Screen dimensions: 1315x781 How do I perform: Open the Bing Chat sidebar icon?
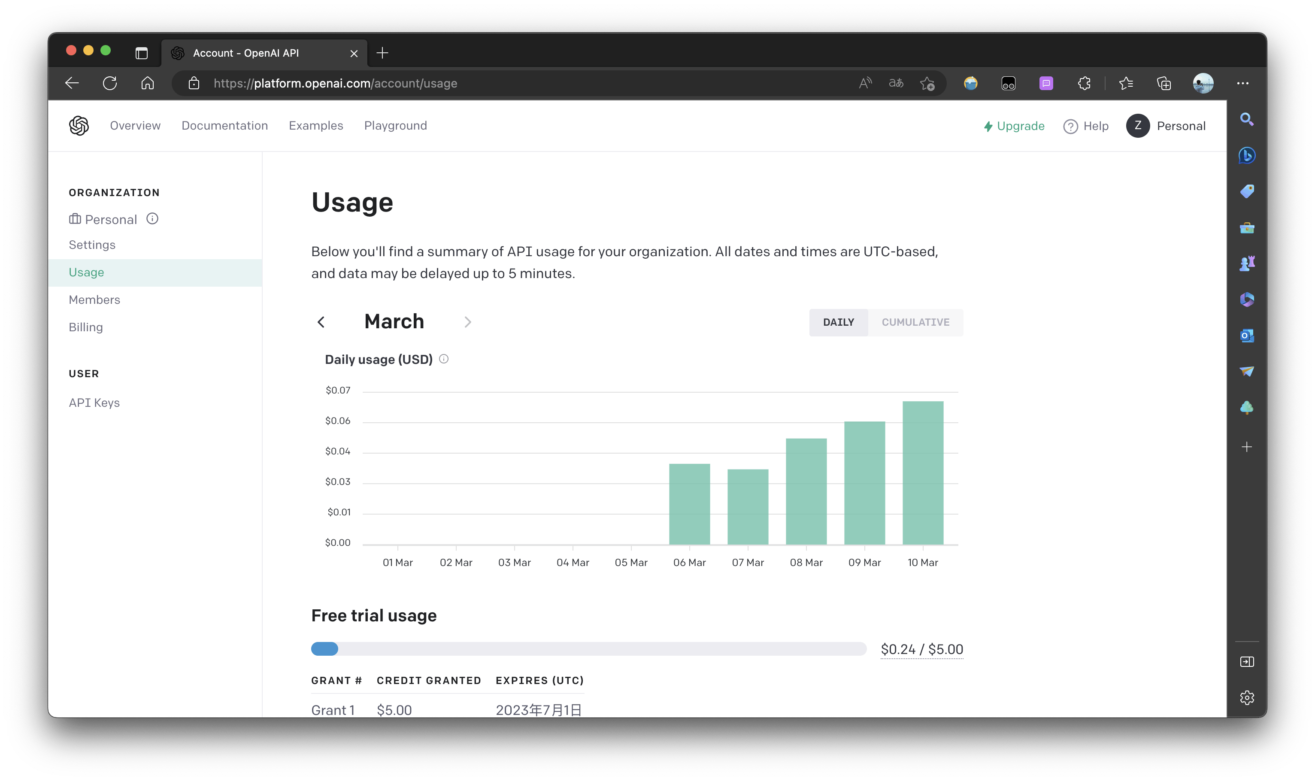tap(1247, 155)
